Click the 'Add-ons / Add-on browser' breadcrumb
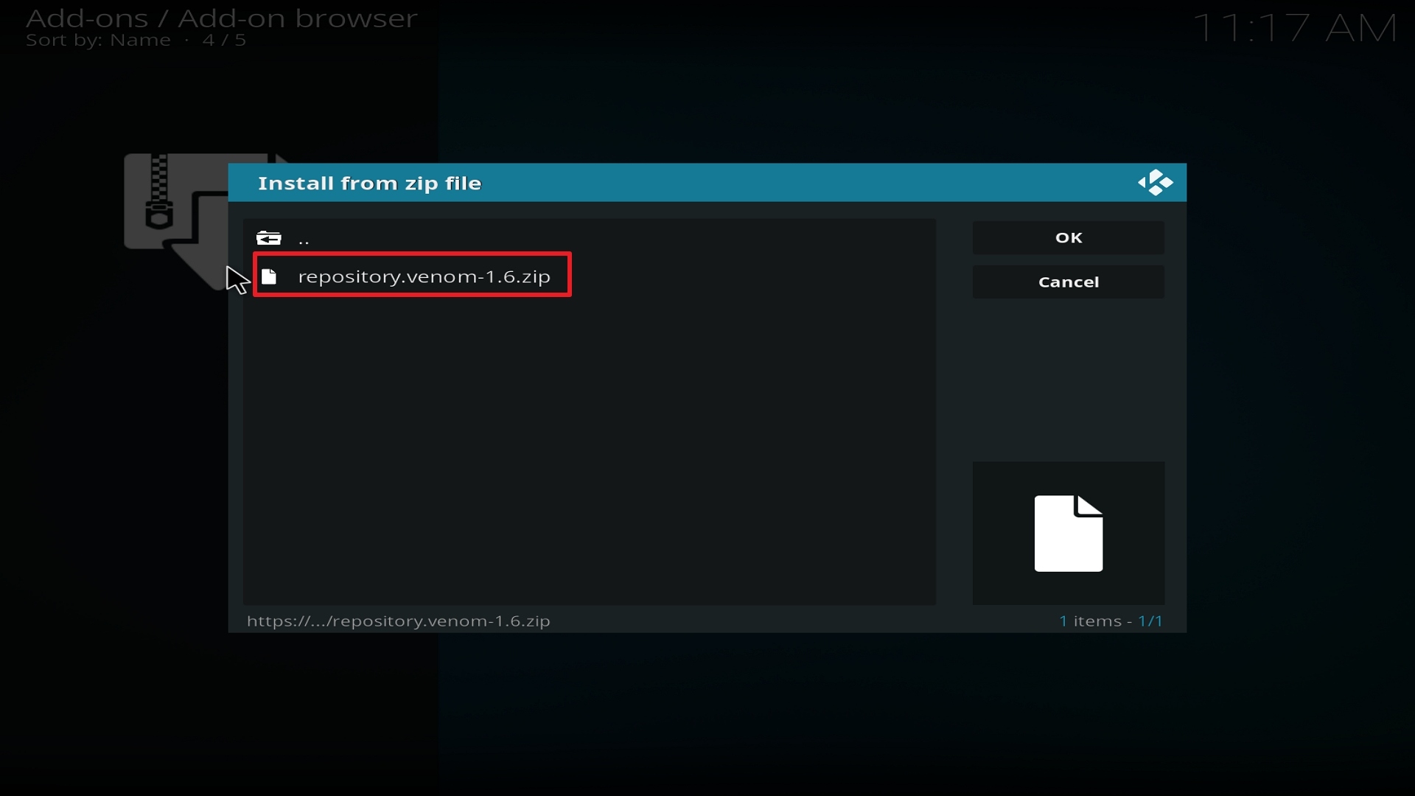Viewport: 1415px width, 796px height. pyautogui.click(x=222, y=18)
